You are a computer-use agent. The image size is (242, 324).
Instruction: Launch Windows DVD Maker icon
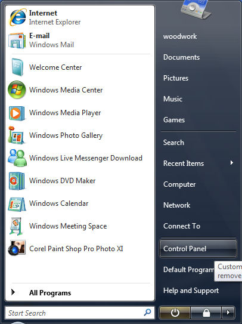point(17,181)
